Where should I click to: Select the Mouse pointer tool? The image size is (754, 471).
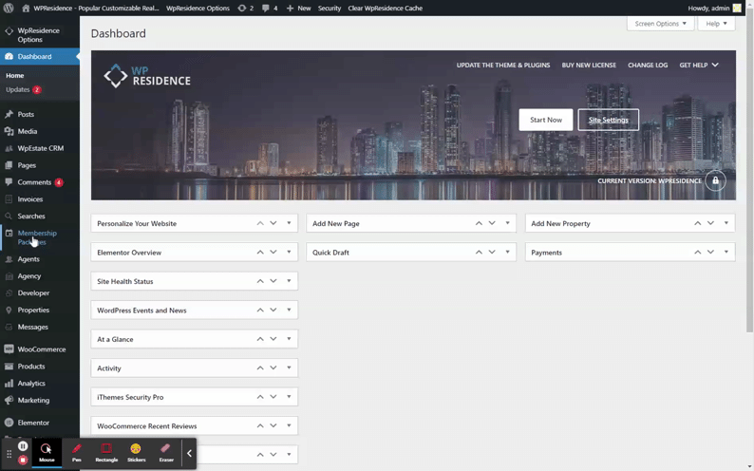(x=47, y=452)
